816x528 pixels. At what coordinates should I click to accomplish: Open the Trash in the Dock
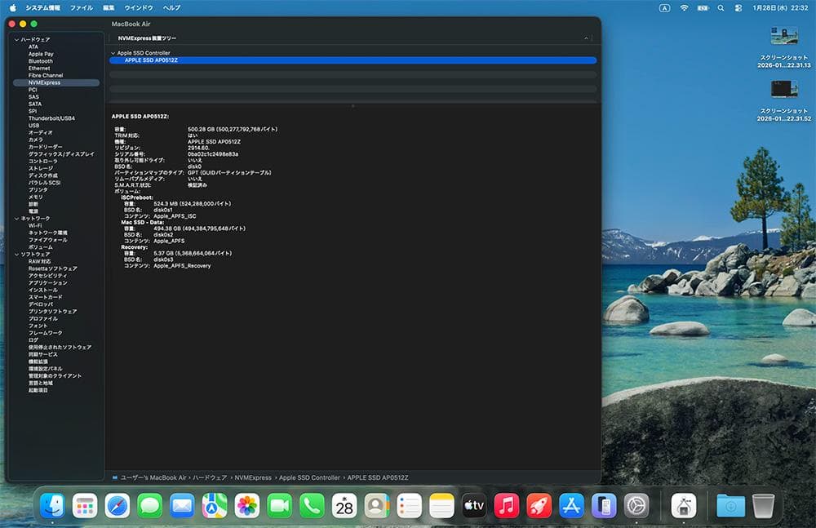(764, 506)
